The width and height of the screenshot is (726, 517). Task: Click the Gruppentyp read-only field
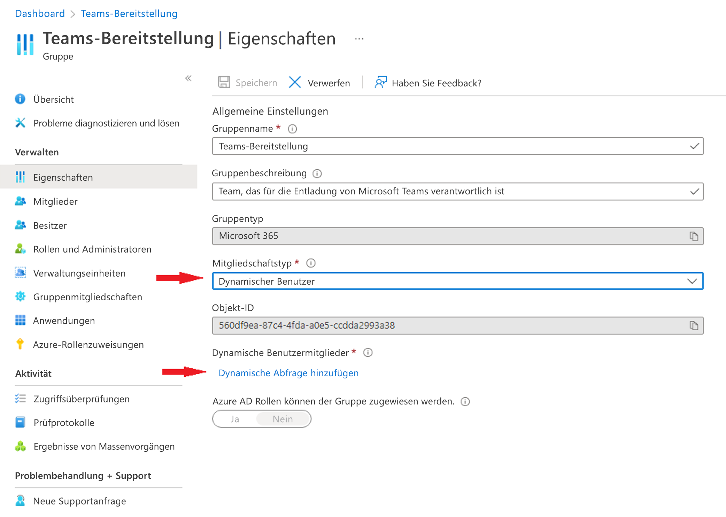(x=458, y=236)
